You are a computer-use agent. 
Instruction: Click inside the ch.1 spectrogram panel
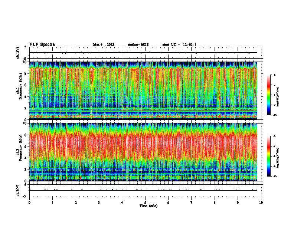pos(143,91)
